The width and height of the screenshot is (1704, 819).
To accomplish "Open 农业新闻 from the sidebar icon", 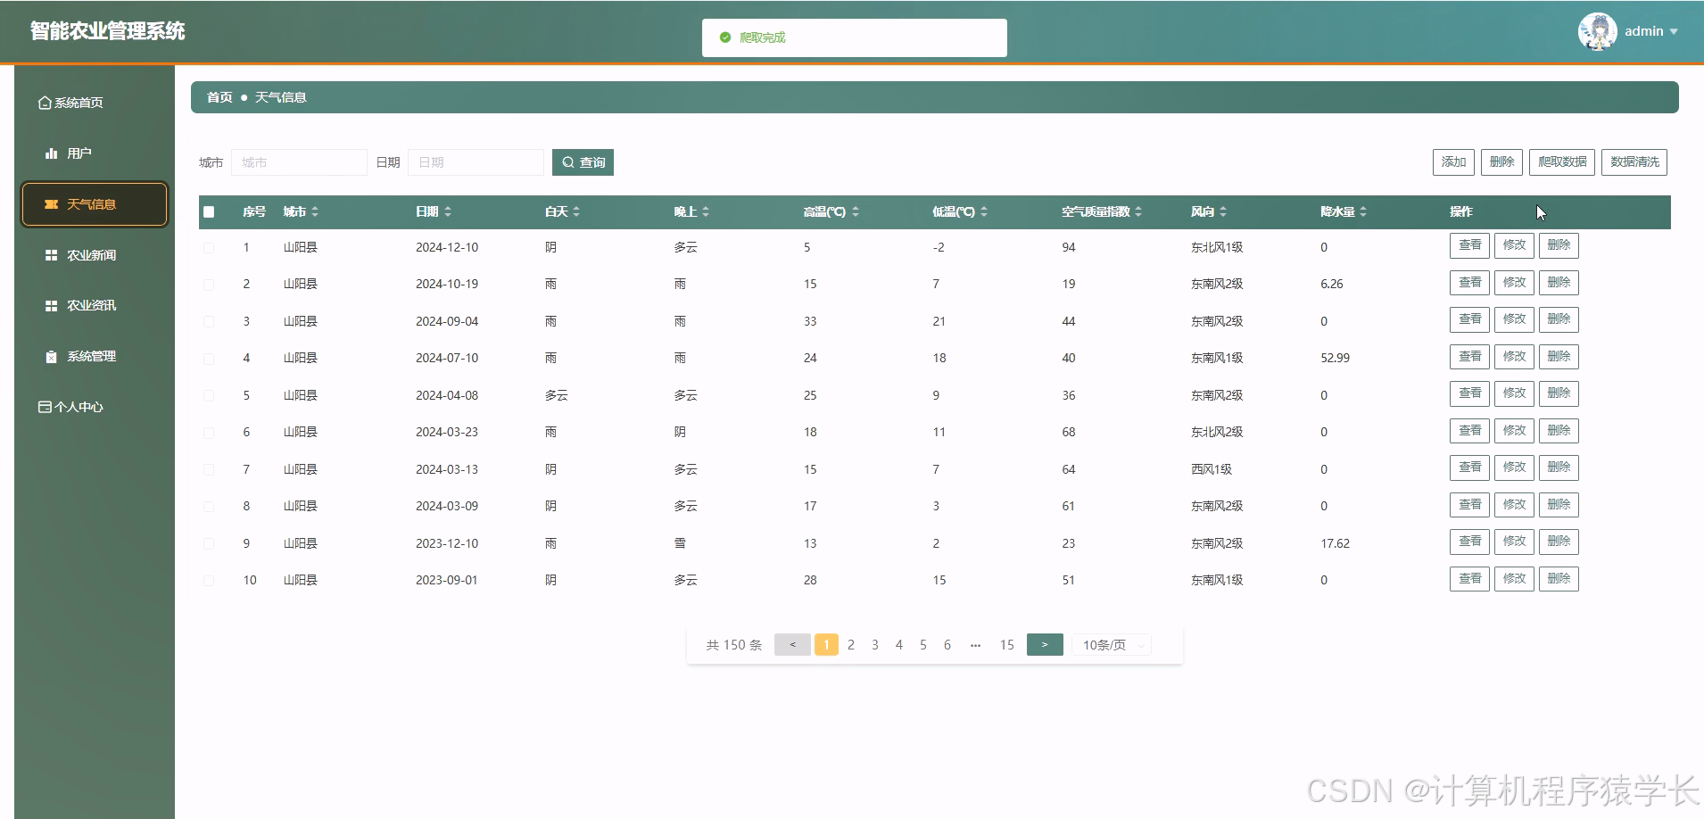I will [51, 254].
